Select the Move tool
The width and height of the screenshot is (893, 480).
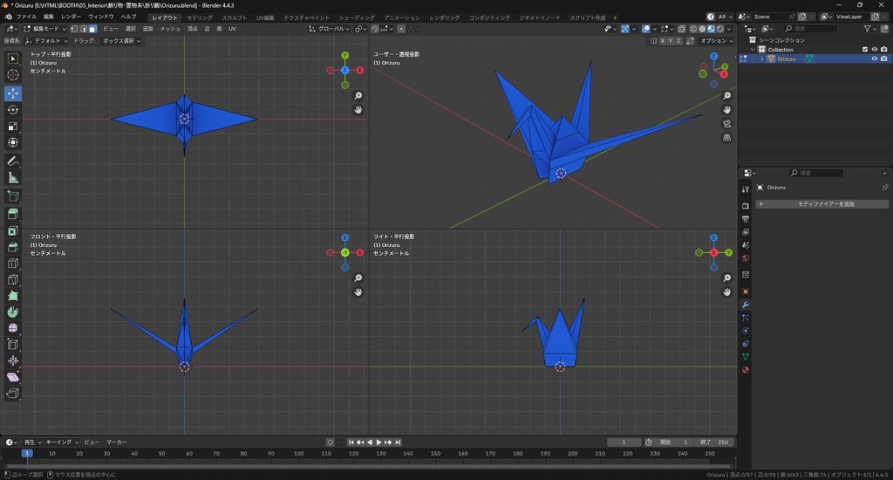(12, 93)
